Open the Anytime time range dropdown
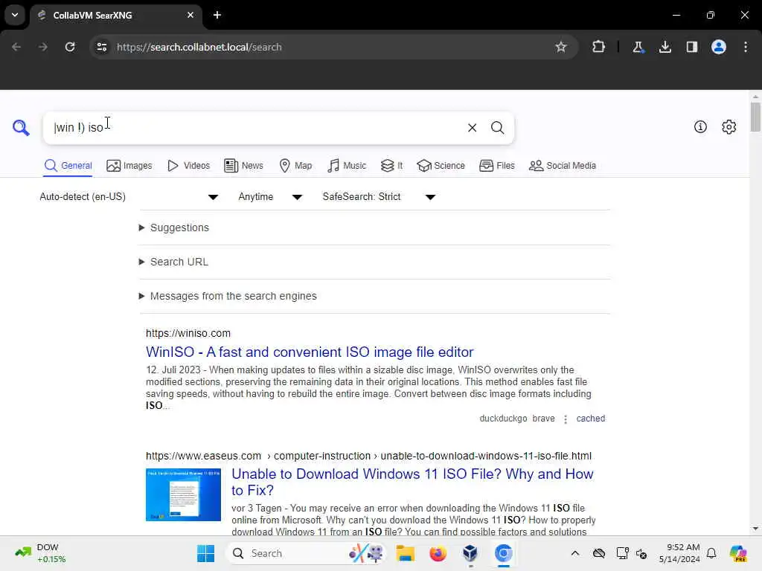Image resolution: width=762 pixels, height=571 pixels. (x=270, y=196)
